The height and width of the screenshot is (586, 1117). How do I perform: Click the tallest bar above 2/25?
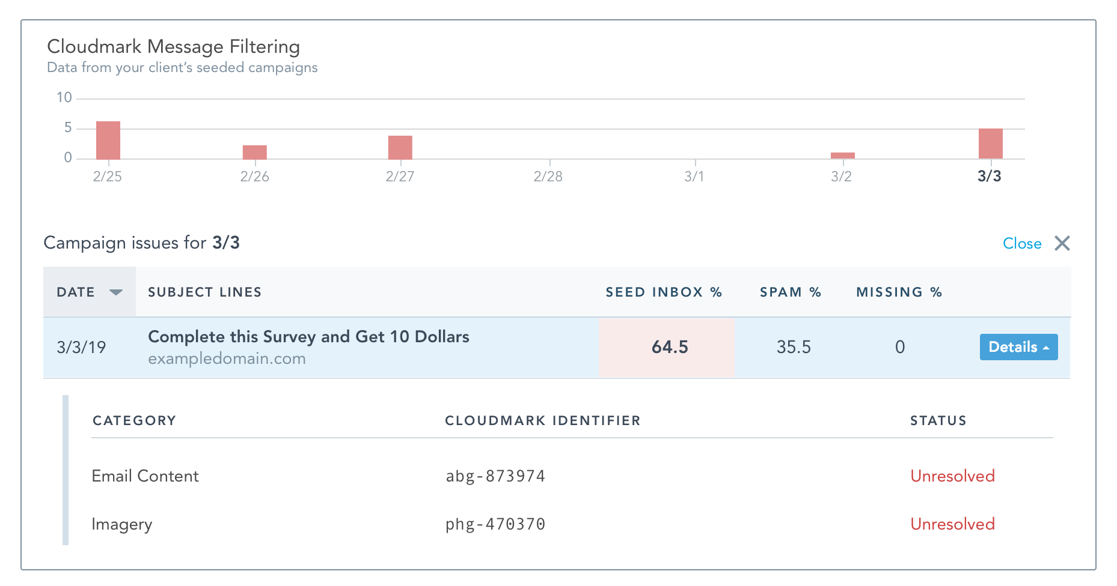coord(108,139)
